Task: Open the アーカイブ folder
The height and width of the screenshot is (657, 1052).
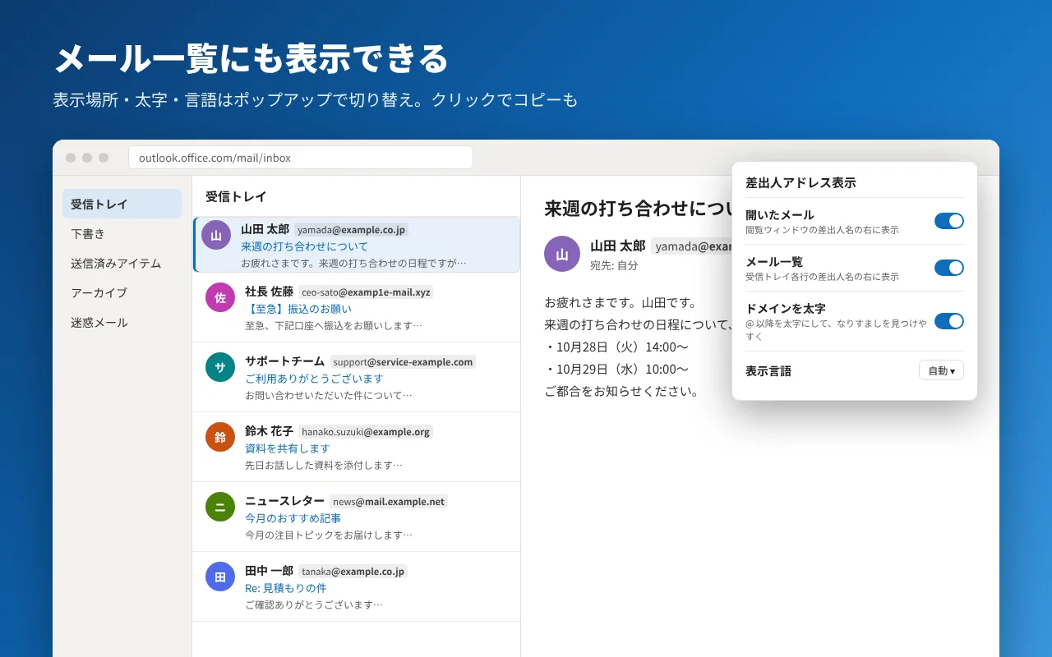Action: [x=122, y=292]
